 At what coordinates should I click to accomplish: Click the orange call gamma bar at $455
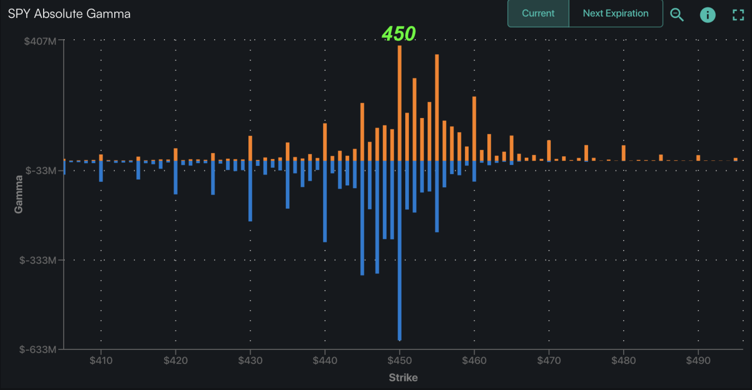point(437,108)
